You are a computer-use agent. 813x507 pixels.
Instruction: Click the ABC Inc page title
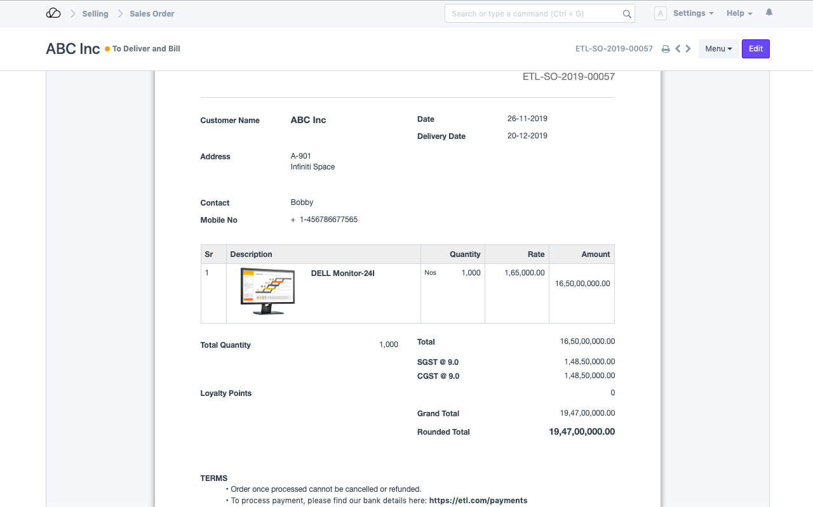(x=73, y=49)
